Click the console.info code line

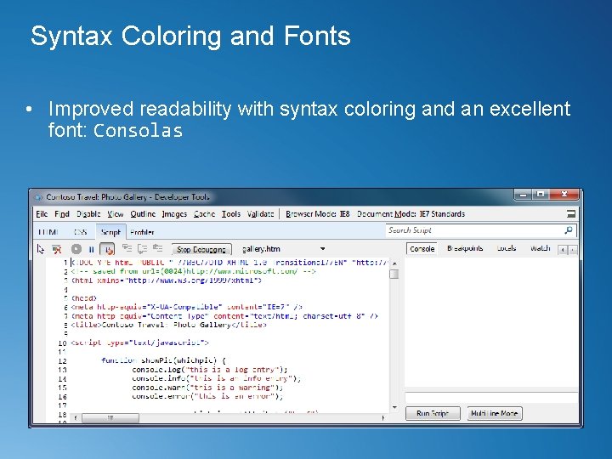(x=216, y=378)
